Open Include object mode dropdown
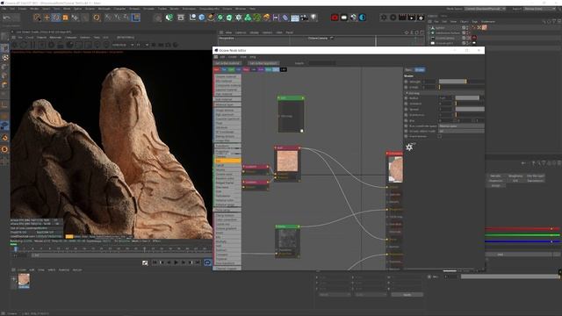The image size is (562, 316). point(462,131)
